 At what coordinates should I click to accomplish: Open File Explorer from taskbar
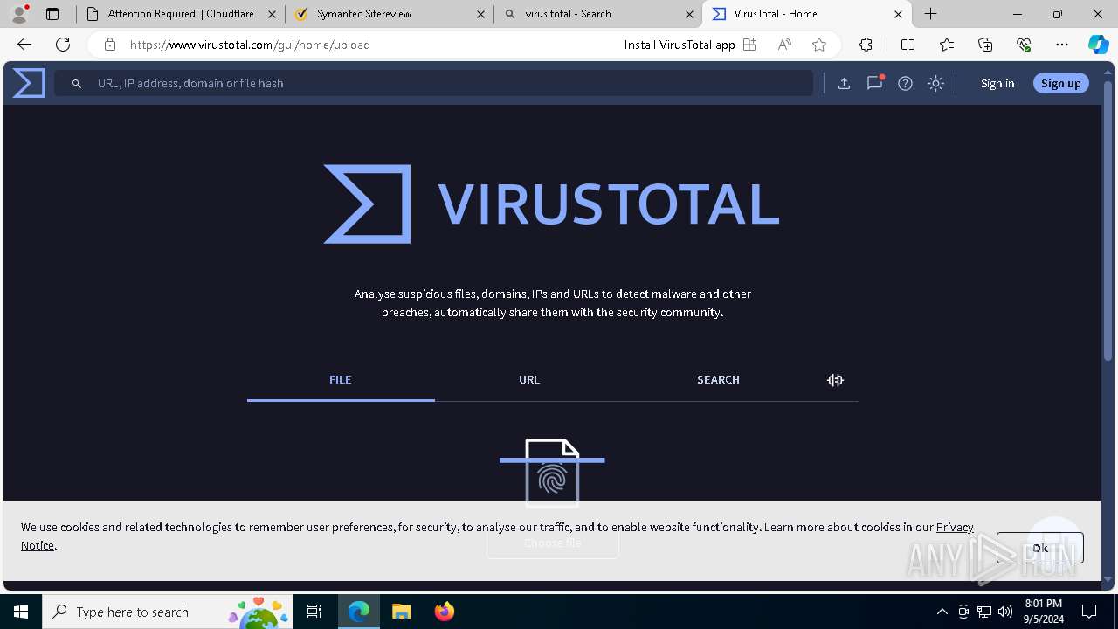coord(401,612)
